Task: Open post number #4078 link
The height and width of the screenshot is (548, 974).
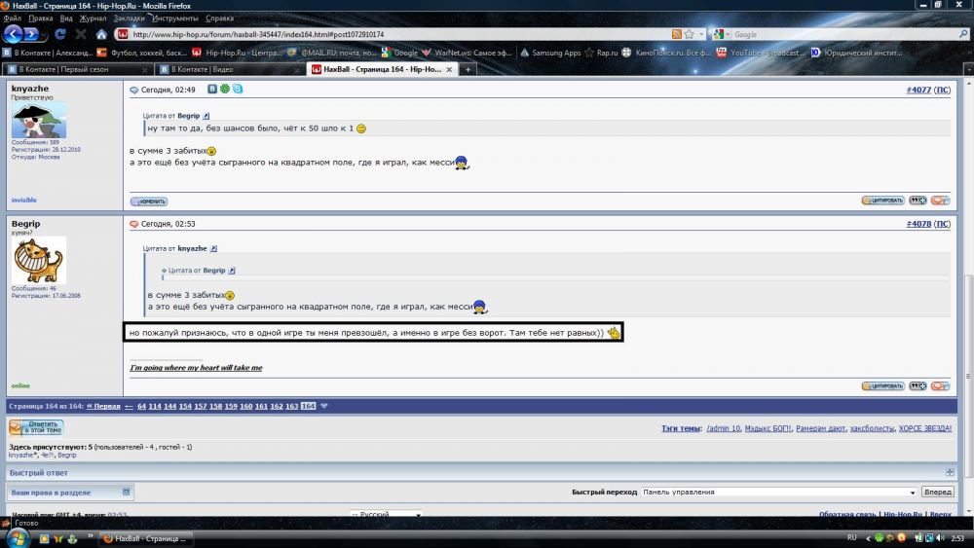Action: (x=918, y=224)
